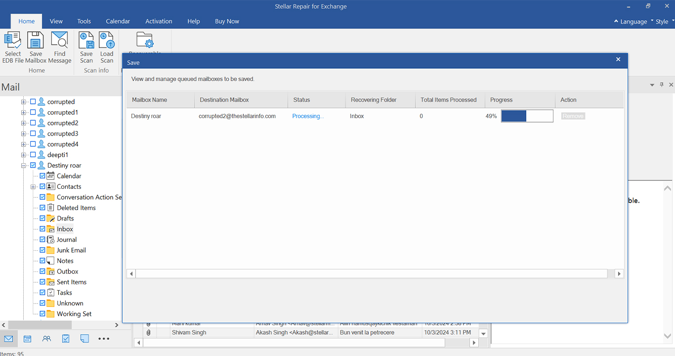The image size is (675, 356).
Task: Click the Tasks folder icon in tree
Action: [50, 292]
